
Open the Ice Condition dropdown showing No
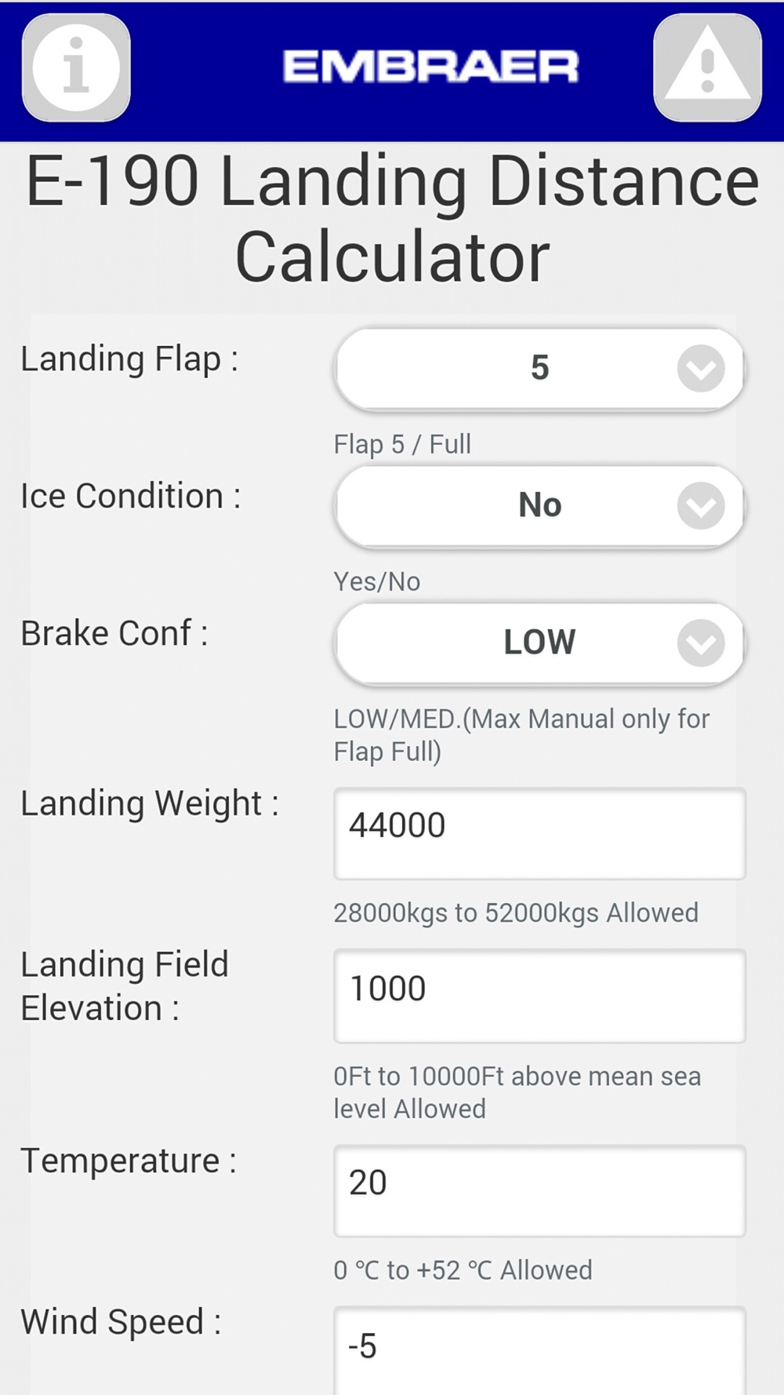coord(539,505)
